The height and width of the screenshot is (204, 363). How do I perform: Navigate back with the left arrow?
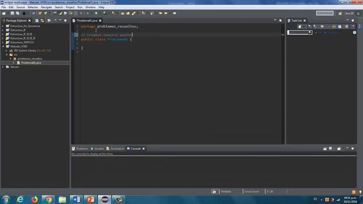[x=166, y=14]
